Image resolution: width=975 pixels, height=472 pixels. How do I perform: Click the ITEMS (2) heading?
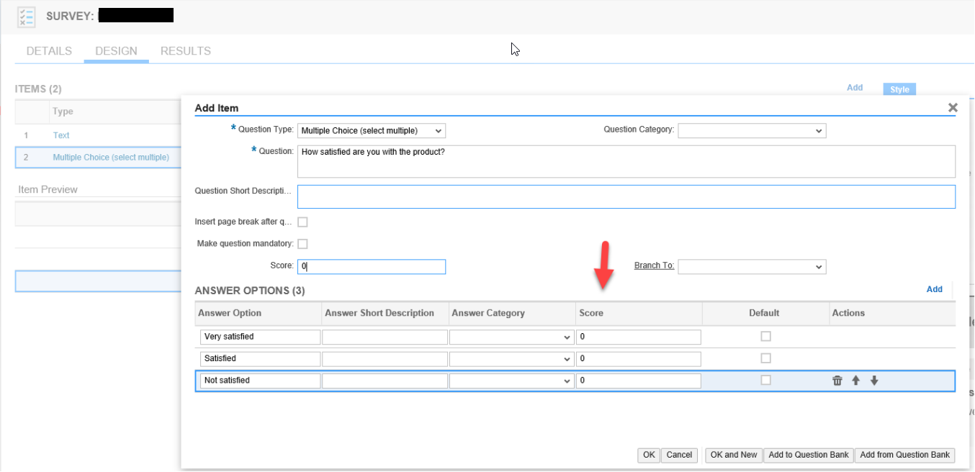click(x=38, y=89)
